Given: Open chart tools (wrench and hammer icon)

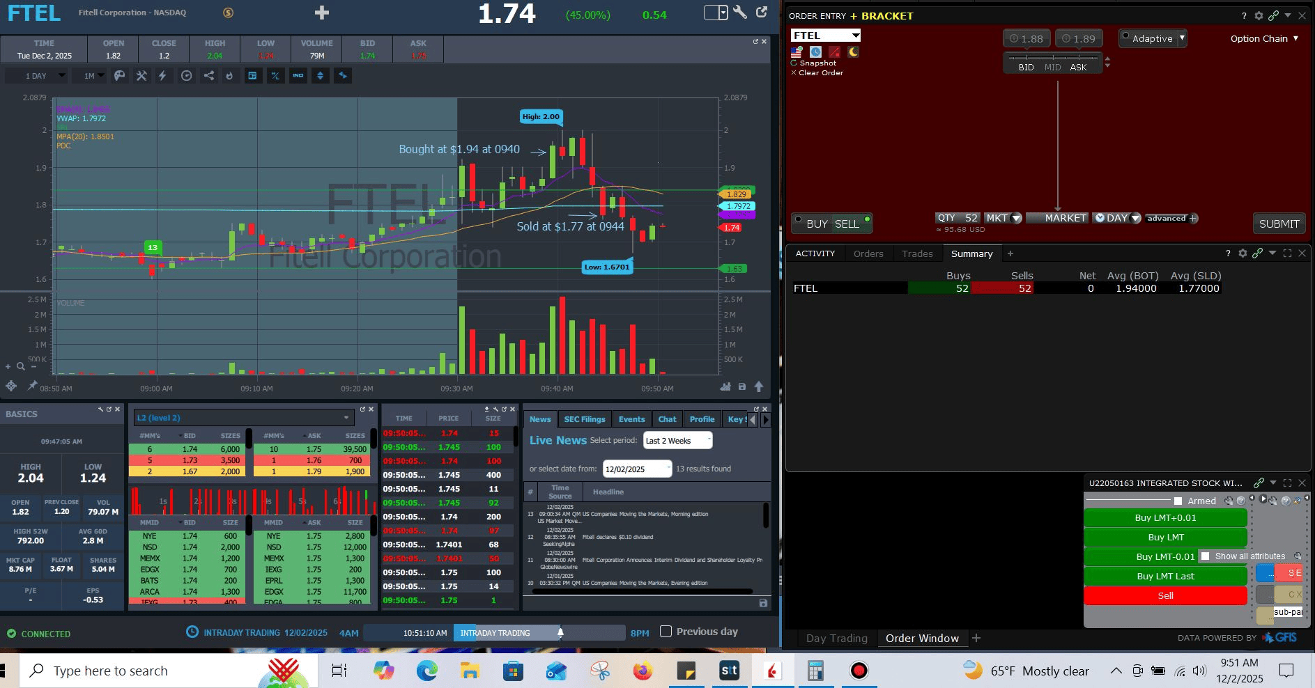Looking at the screenshot, I should pyautogui.click(x=141, y=75).
